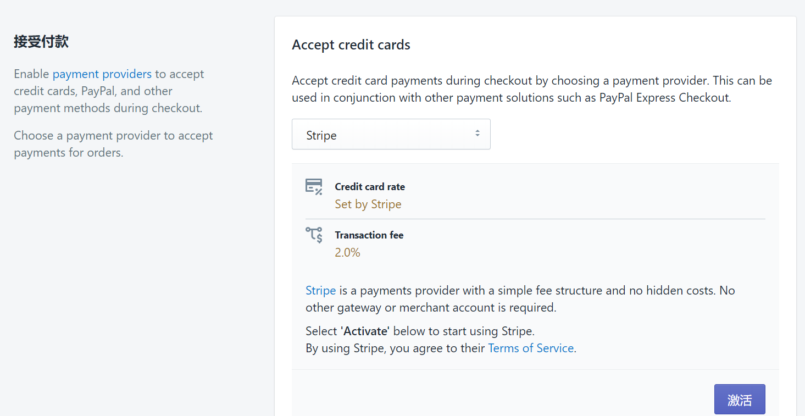Screen dimensions: 805x416
Task: Click the transaction fee dollar icon
Action: (x=314, y=235)
